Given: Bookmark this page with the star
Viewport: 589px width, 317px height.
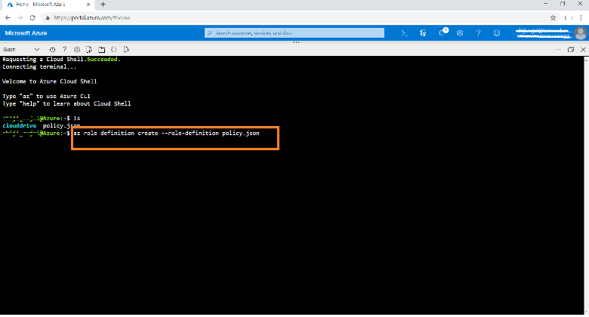Looking at the screenshot, I should pos(553,17).
